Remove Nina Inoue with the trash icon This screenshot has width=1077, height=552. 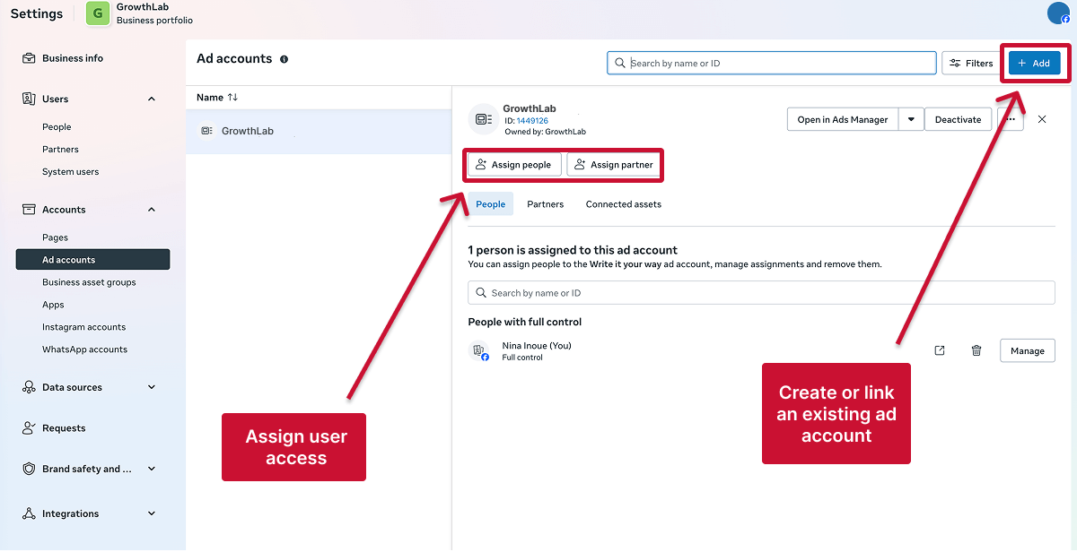pos(976,350)
